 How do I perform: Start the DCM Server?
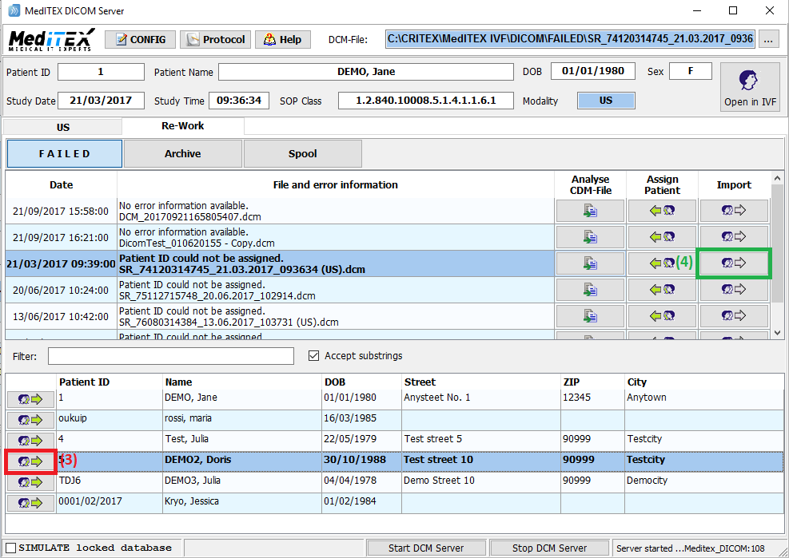(x=426, y=548)
